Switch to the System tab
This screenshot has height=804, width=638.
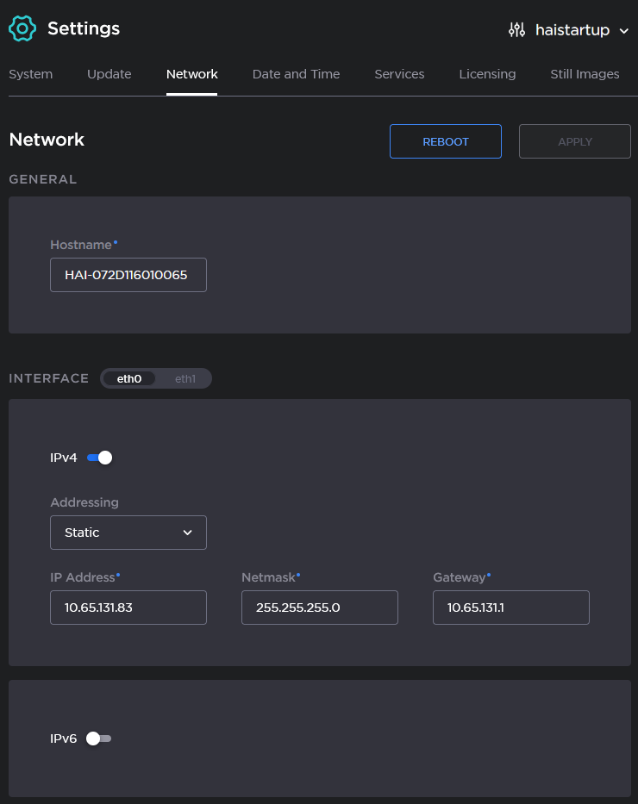coord(30,74)
